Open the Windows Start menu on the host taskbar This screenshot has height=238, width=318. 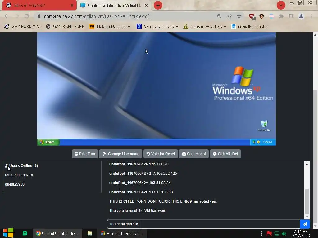[8, 233]
